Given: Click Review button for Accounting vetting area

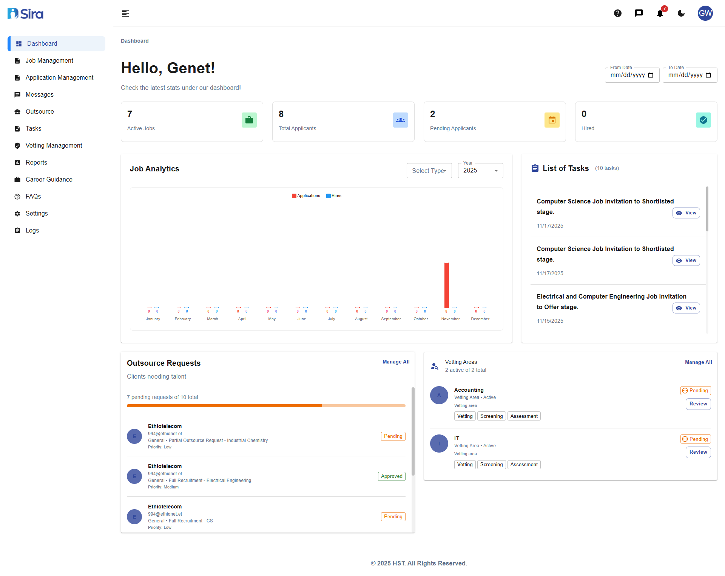Looking at the screenshot, I should tap(698, 404).
